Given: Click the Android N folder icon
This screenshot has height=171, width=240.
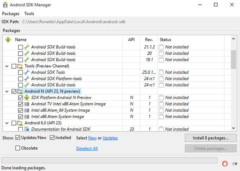Looking at the screenshot, I should [20, 91].
